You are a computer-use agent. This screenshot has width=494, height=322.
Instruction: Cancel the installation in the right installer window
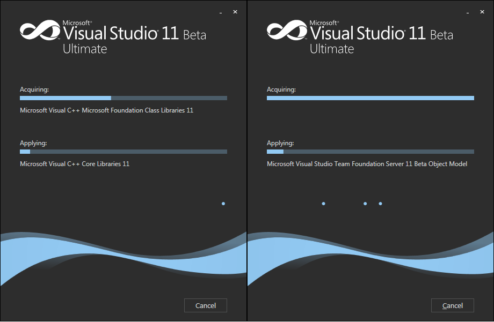point(453,305)
